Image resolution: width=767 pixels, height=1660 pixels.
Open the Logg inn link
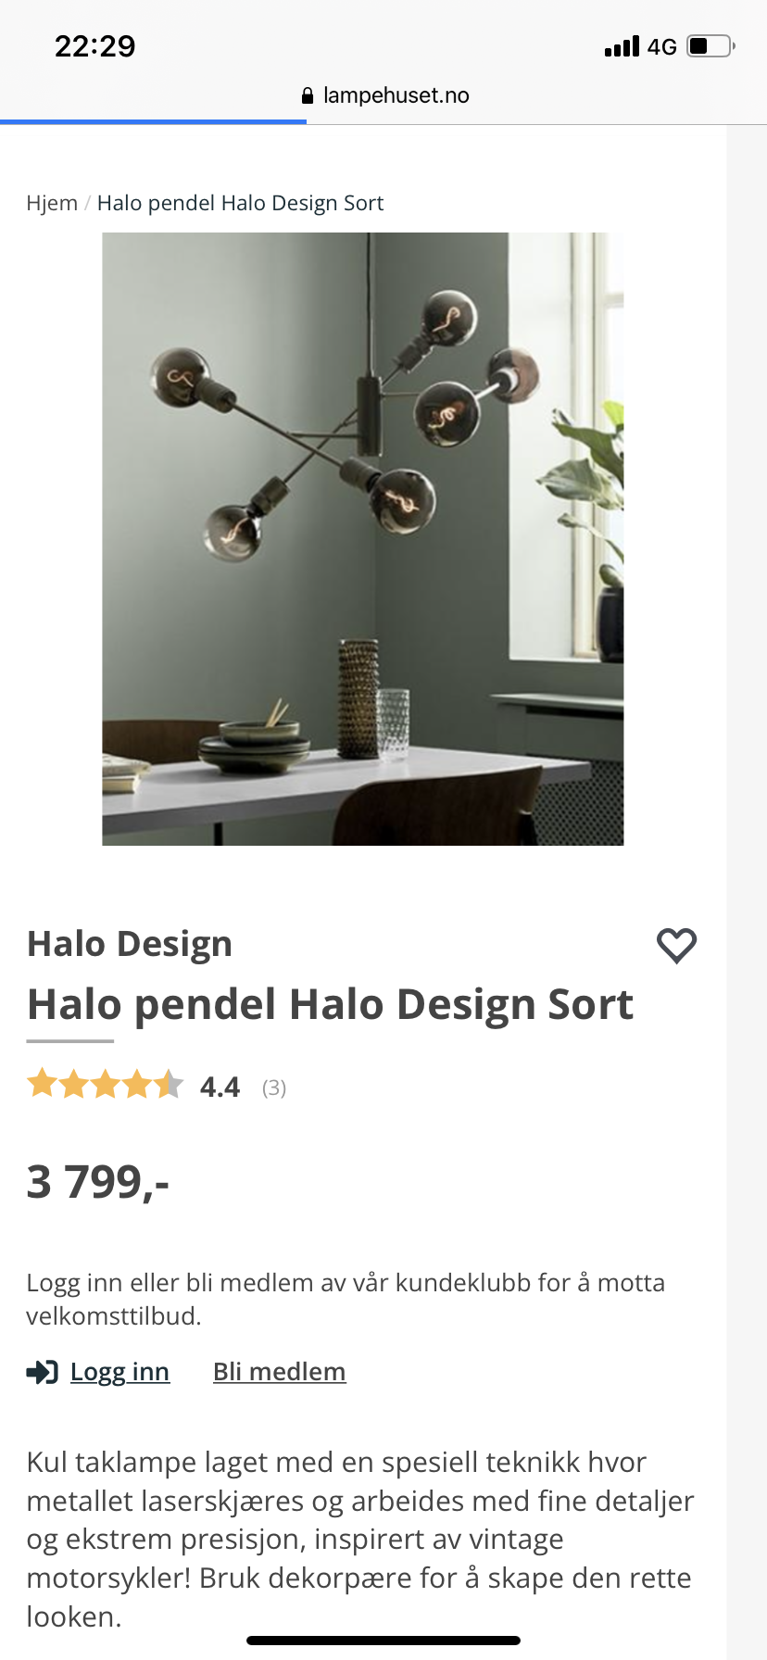(119, 1372)
